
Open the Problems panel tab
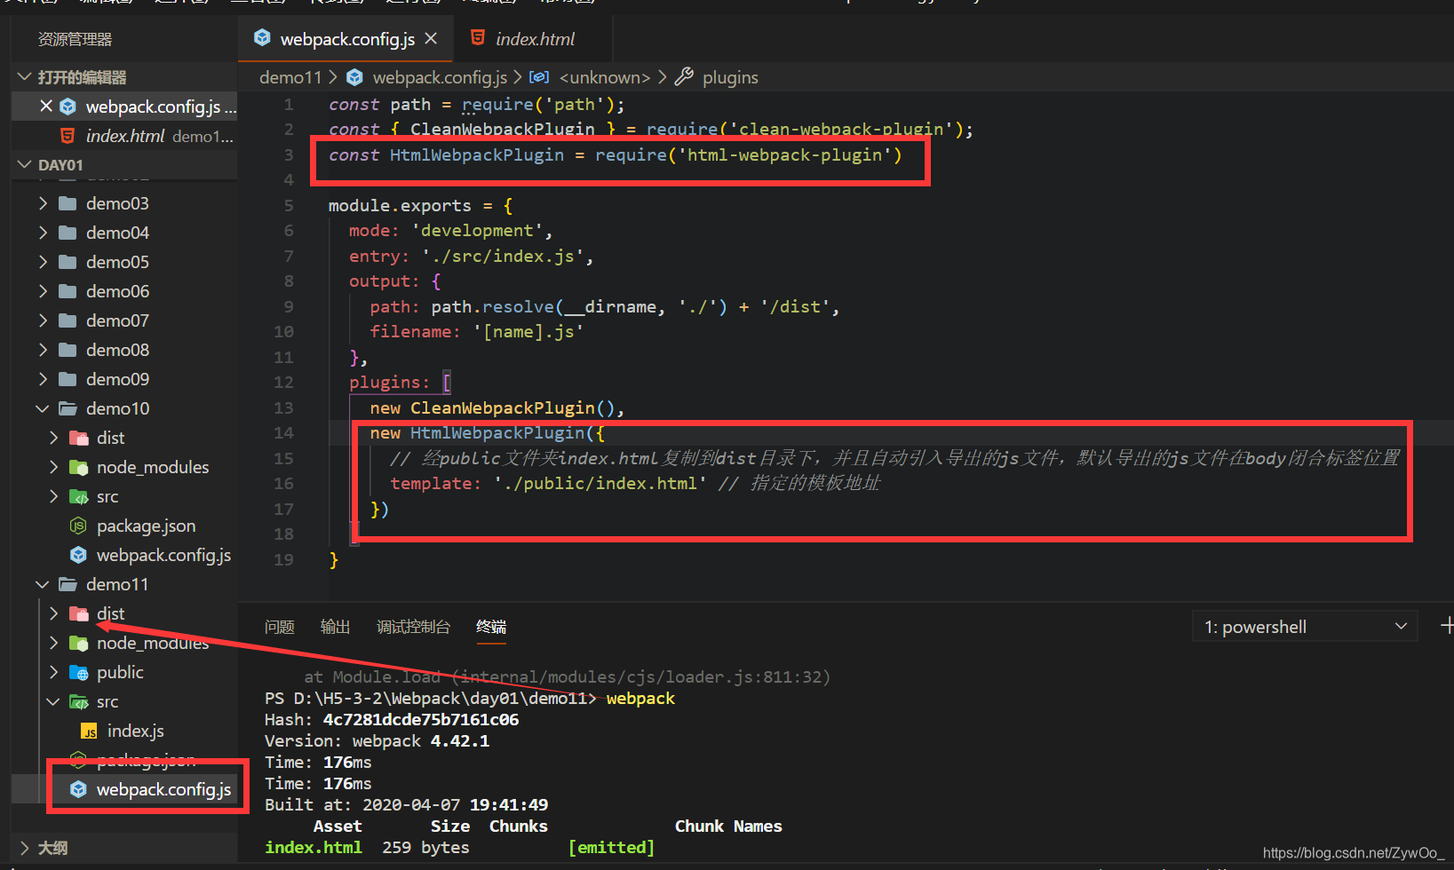tap(279, 627)
